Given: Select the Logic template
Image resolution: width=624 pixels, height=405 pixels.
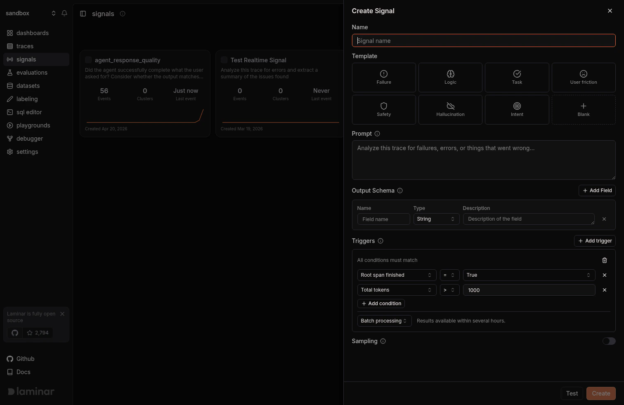Looking at the screenshot, I should [x=450, y=78].
